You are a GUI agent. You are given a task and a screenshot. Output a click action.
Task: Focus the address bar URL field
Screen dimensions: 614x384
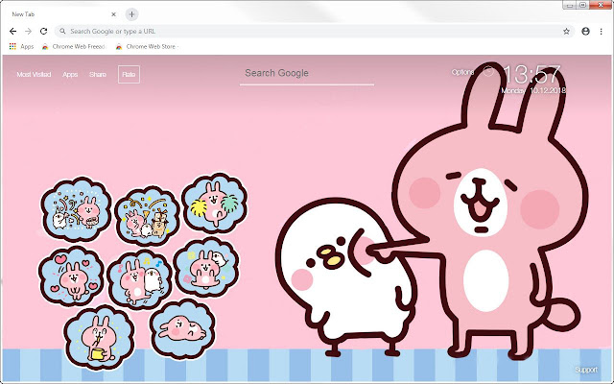[x=315, y=32]
